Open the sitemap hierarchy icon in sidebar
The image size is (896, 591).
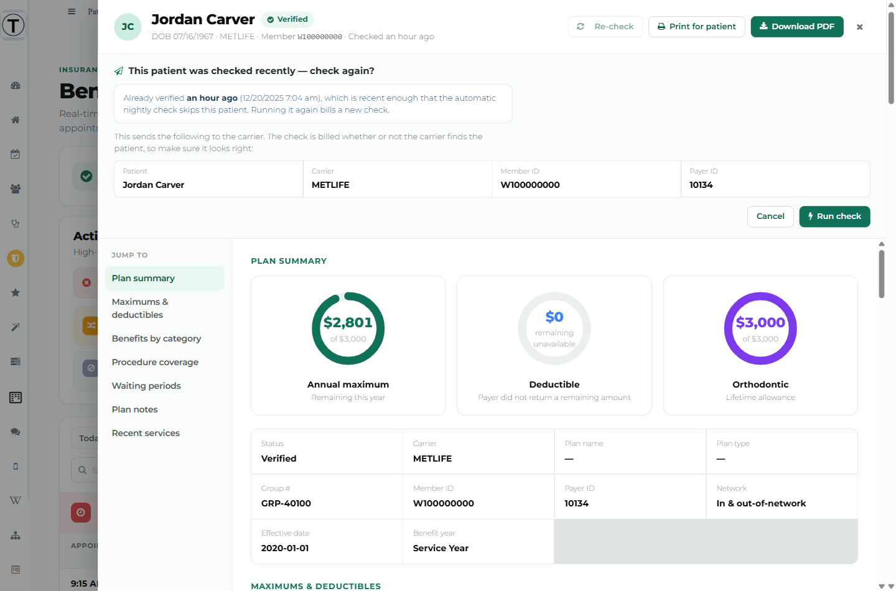[x=16, y=535]
